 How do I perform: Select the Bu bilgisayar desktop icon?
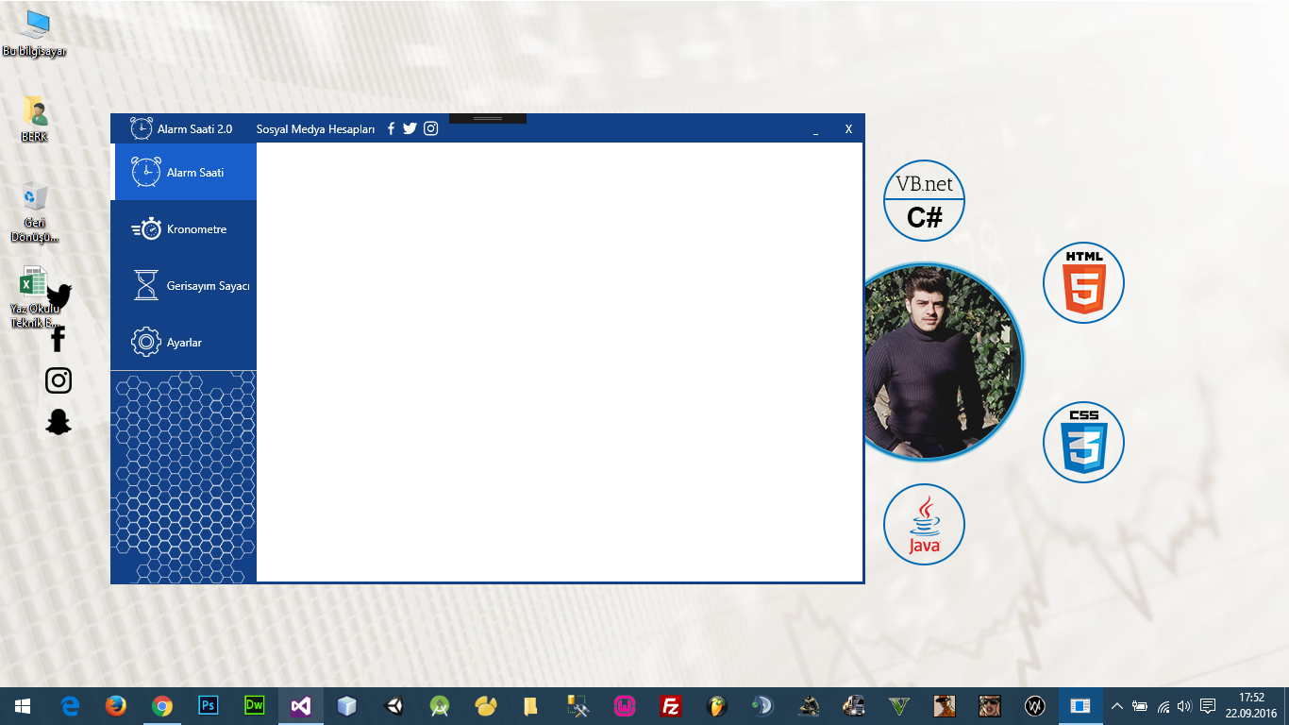[35, 33]
